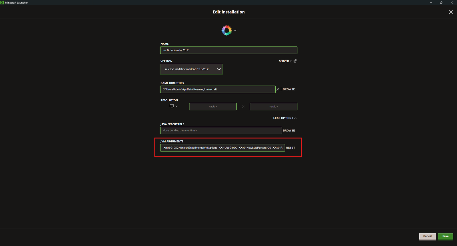Browse for game directory
The width and height of the screenshot is (457, 246).
point(289,89)
